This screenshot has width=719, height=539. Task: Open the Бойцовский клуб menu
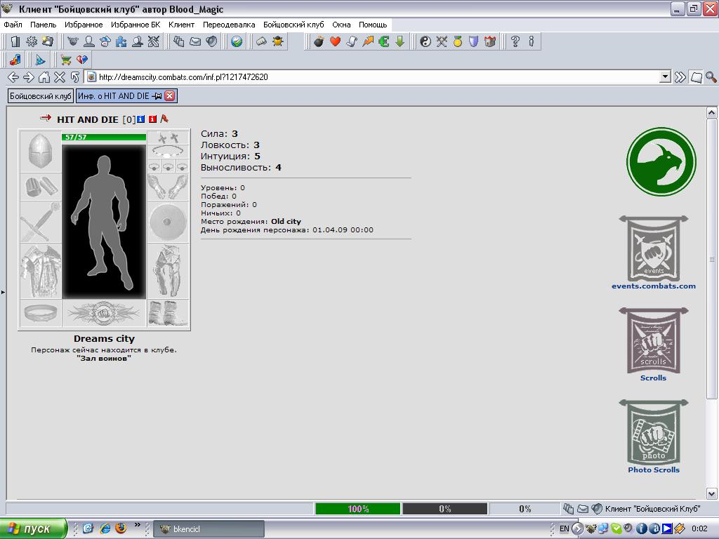tap(293, 25)
